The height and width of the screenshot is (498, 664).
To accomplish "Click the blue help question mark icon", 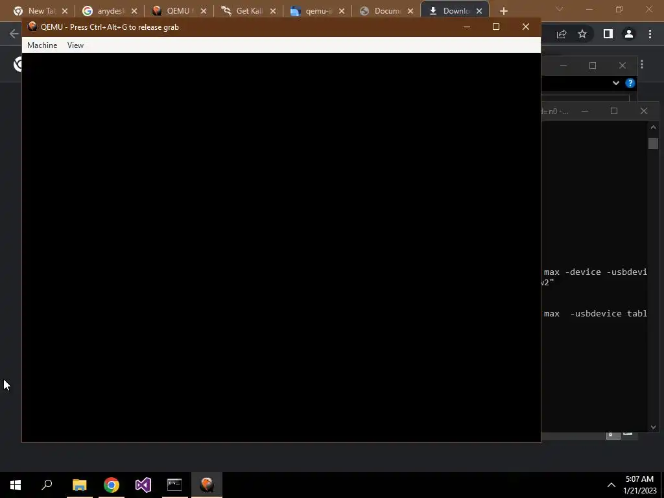I will click(630, 83).
